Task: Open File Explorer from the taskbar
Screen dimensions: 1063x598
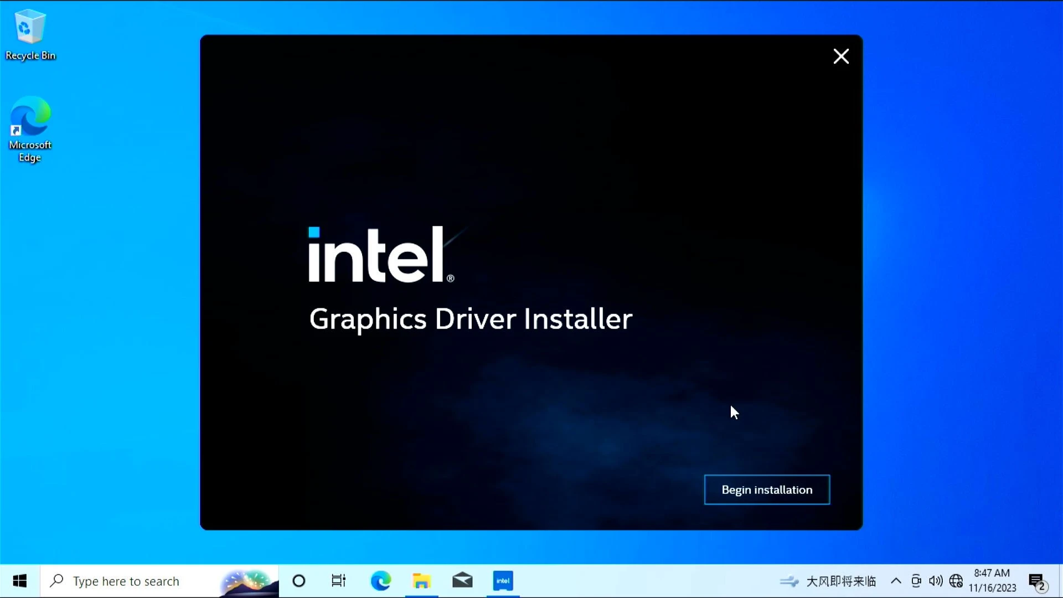Action: [421, 581]
